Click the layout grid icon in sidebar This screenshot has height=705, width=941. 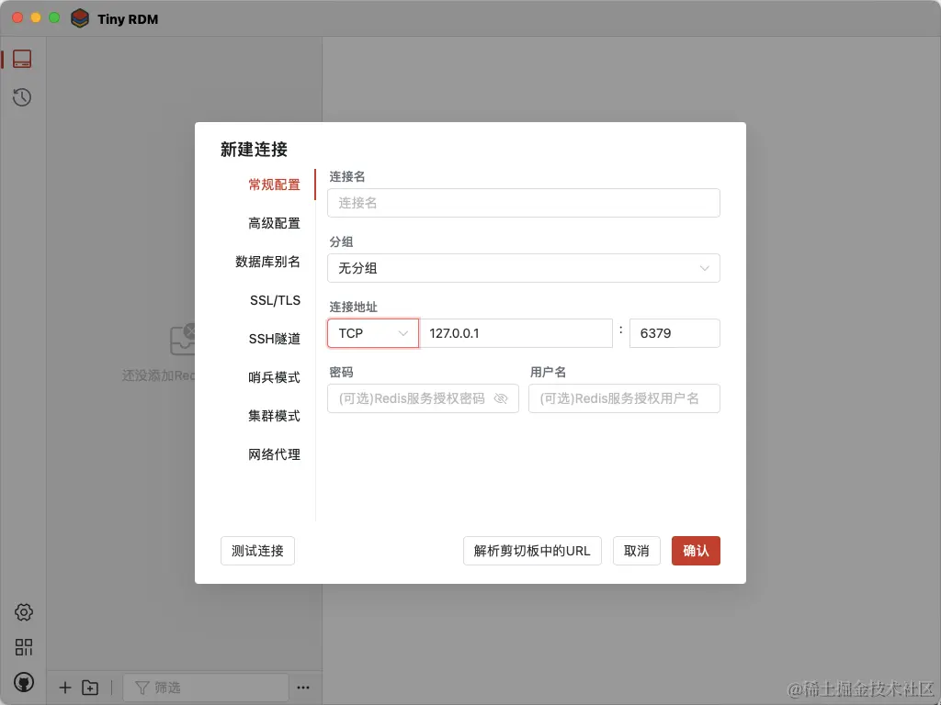point(23,646)
